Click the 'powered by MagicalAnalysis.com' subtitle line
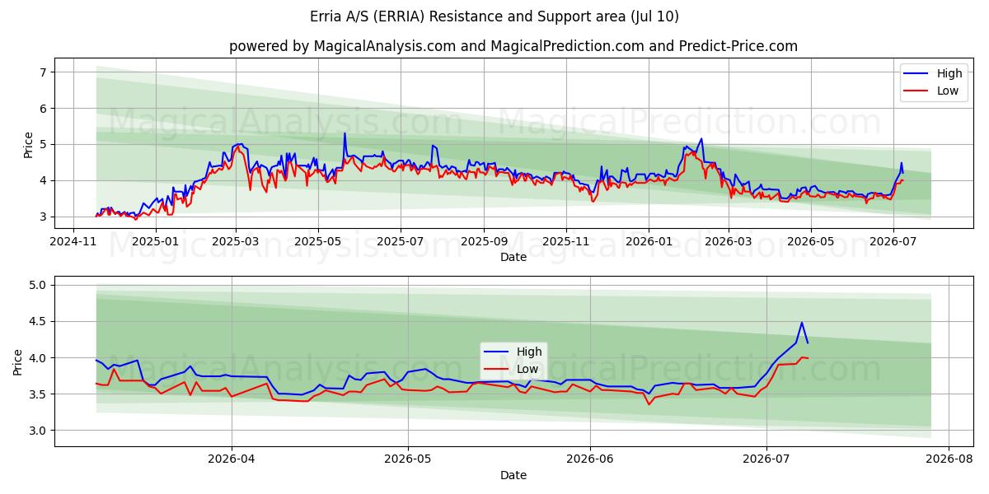The image size is (989, 494). tap(513, 46)
